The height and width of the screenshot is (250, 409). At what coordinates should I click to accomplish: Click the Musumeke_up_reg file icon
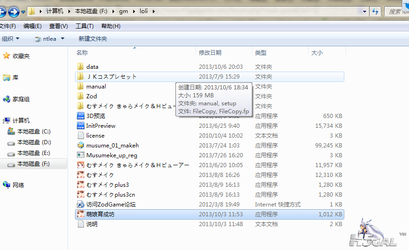point(80,155)
